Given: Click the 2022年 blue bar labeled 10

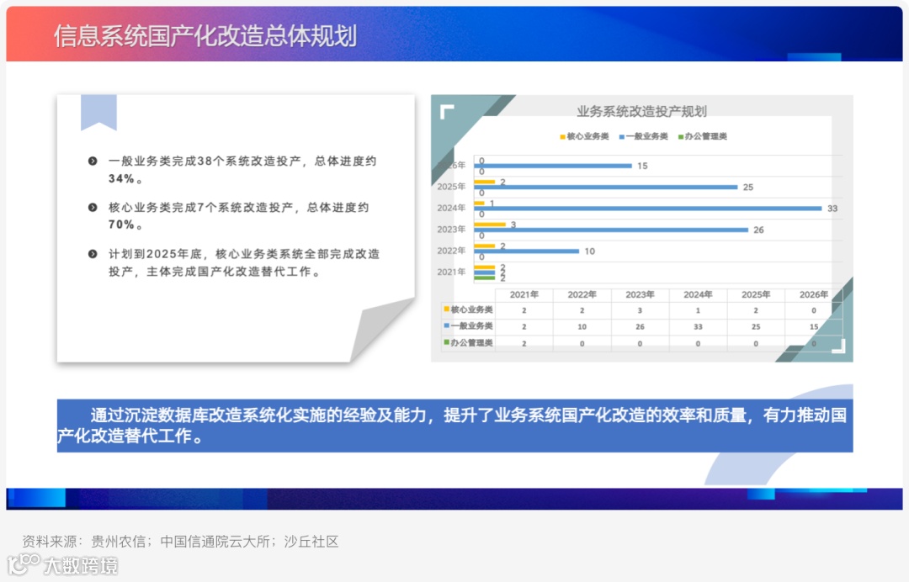Looking at the screenshot, I should [526, 251].
